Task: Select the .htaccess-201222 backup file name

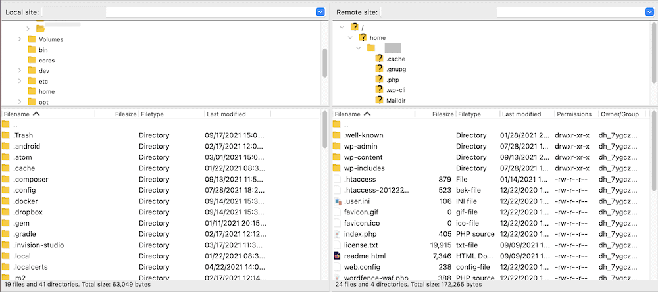Action: (376, 190)
